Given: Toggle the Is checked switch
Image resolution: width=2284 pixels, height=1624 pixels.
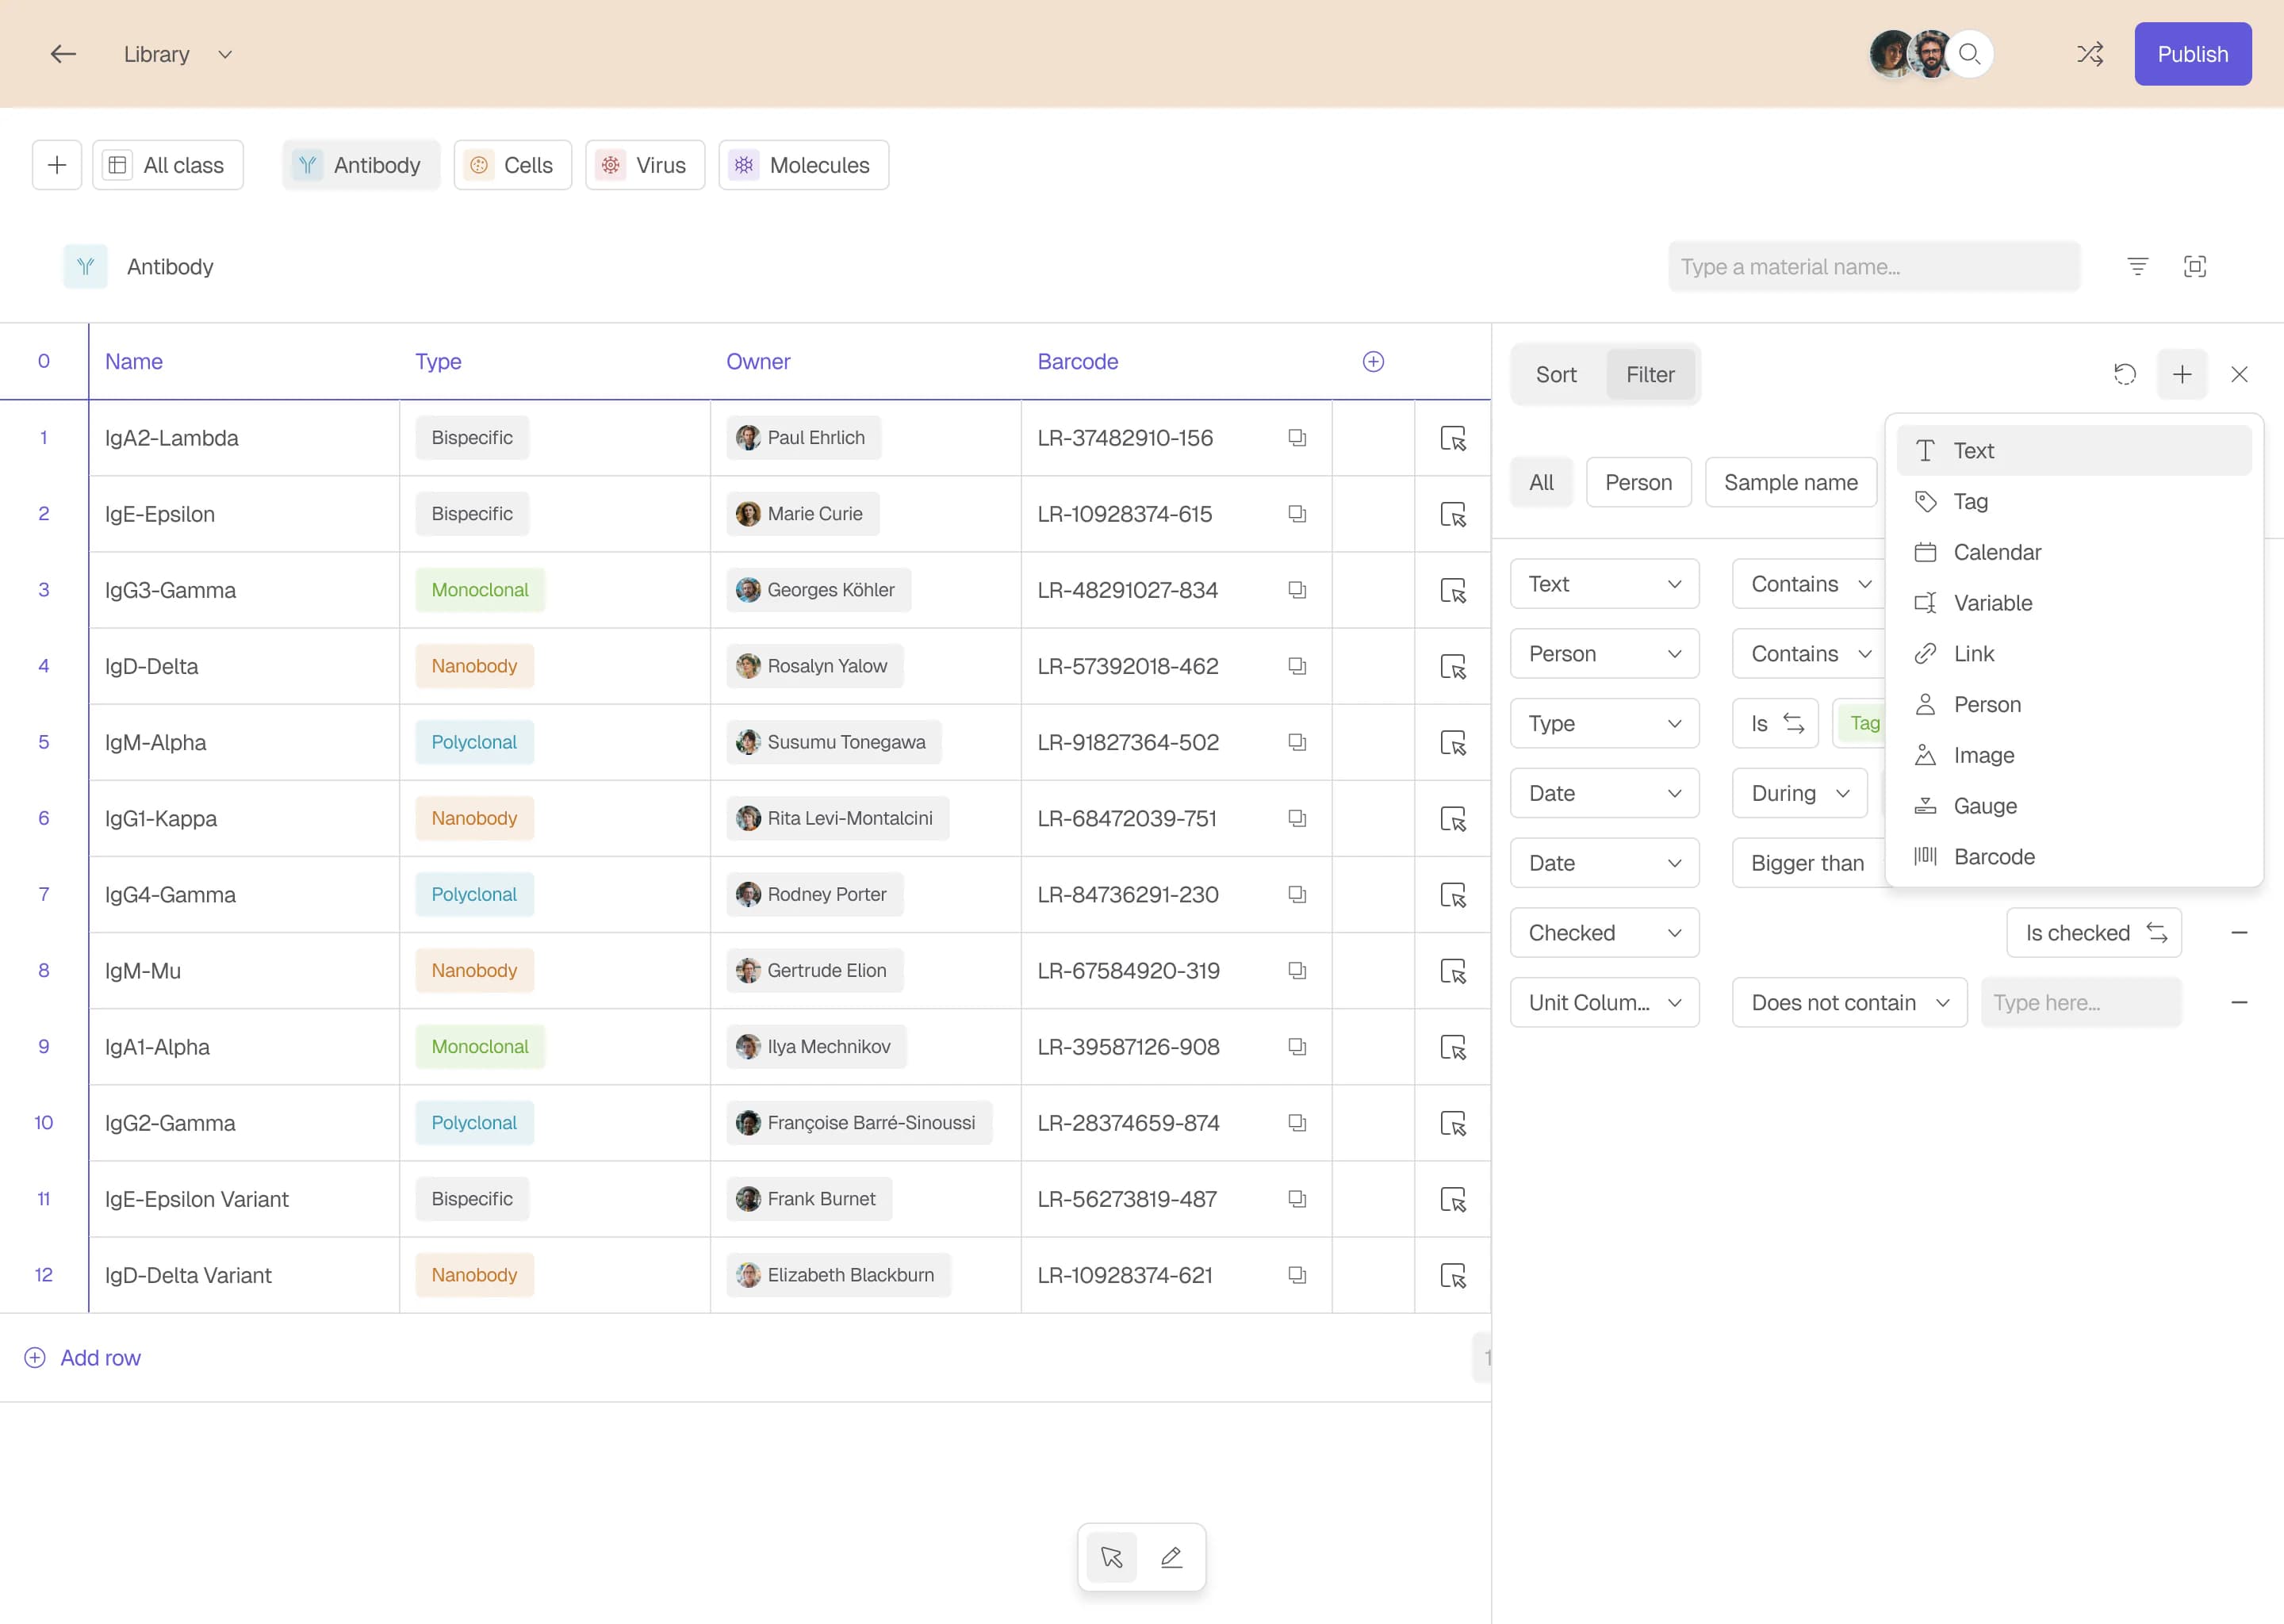Looking at the screenshot, I should [2093, 933].
